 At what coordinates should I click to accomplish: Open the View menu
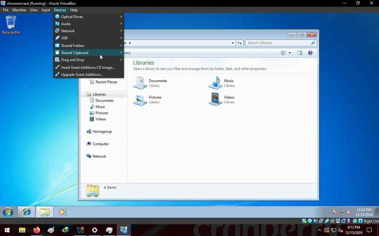tap(34, 10)
